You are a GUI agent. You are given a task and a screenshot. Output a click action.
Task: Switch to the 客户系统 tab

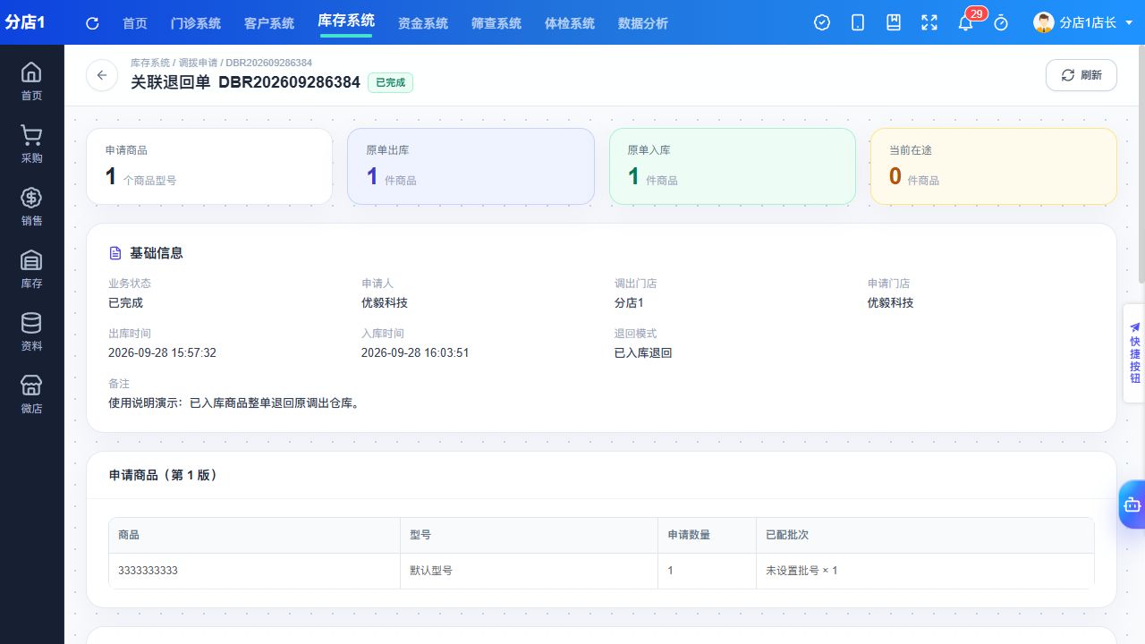pos(269,23)
